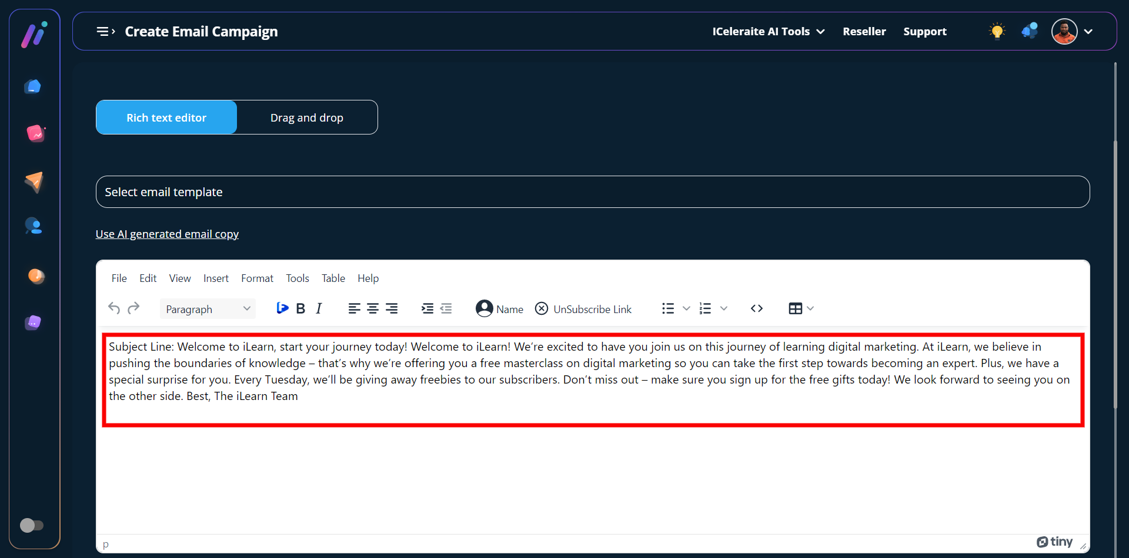This screenshot has height=558, width=1129.
Task: Expand the ICeleraite AI Tools menu
Action: click(x=768, y=32)
